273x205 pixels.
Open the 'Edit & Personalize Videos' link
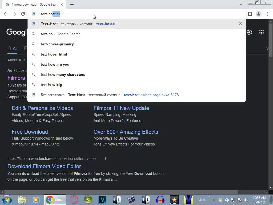pos(42,108)
